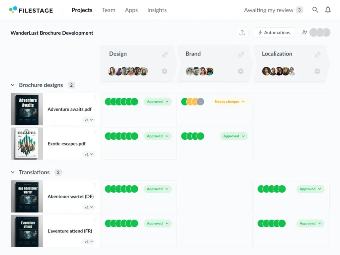Image resolution: width=340 pixels, height=255 pixels.
Task: Collapse the Translations section
Action: (x=12, y=172)
